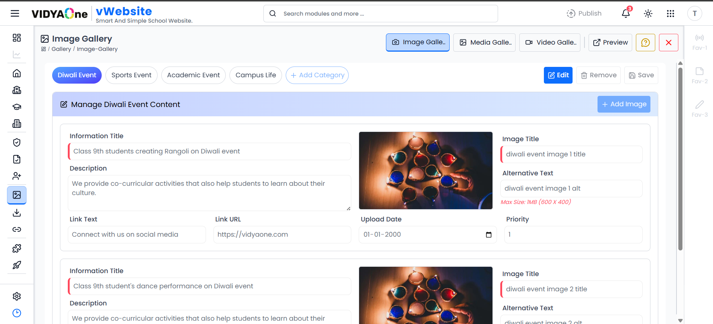Viewport: 713px width, 324px height.
Task: Open the settings gear sidebar icon
Action: tap(17, 296)
